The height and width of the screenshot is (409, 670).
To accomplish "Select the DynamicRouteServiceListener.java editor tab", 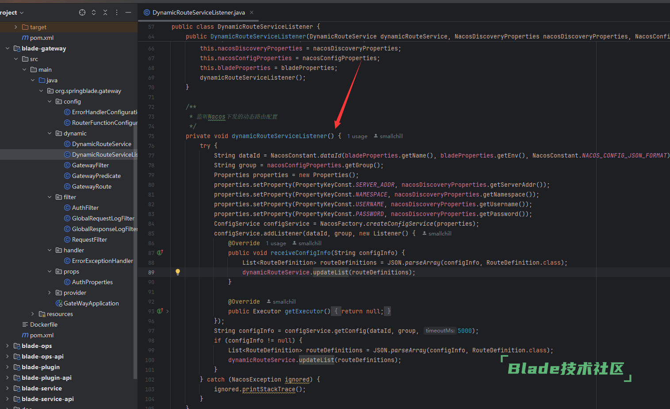I will [199, 12].
